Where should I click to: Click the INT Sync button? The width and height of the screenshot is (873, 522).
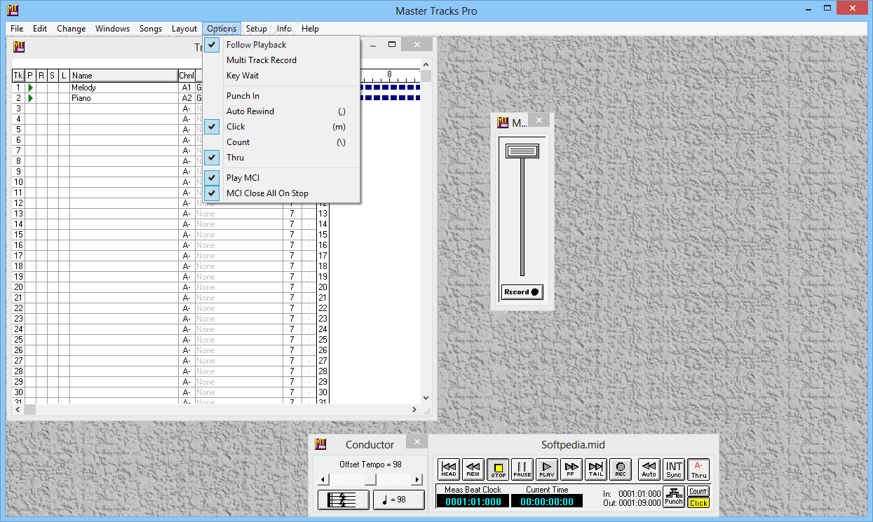tap(674, 469)
